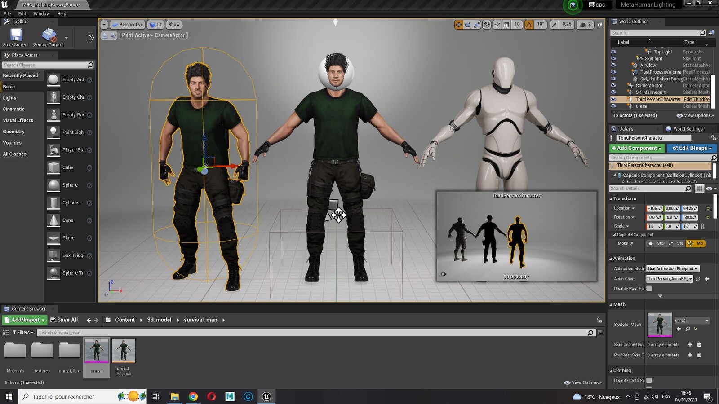This screenshot has height=404, width=719.
Task: Open the property matrix grid icon
Action: coord(699,189)
